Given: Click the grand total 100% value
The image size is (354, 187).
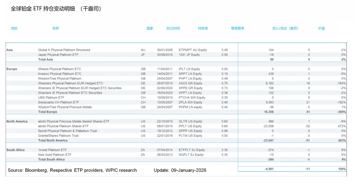Looking at the screenshot, I should [342, 169].
